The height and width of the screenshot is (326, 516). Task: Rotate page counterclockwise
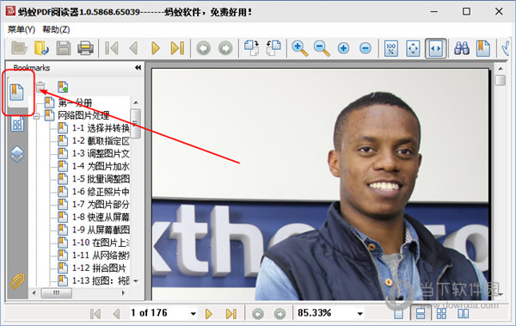click(273, 48)
